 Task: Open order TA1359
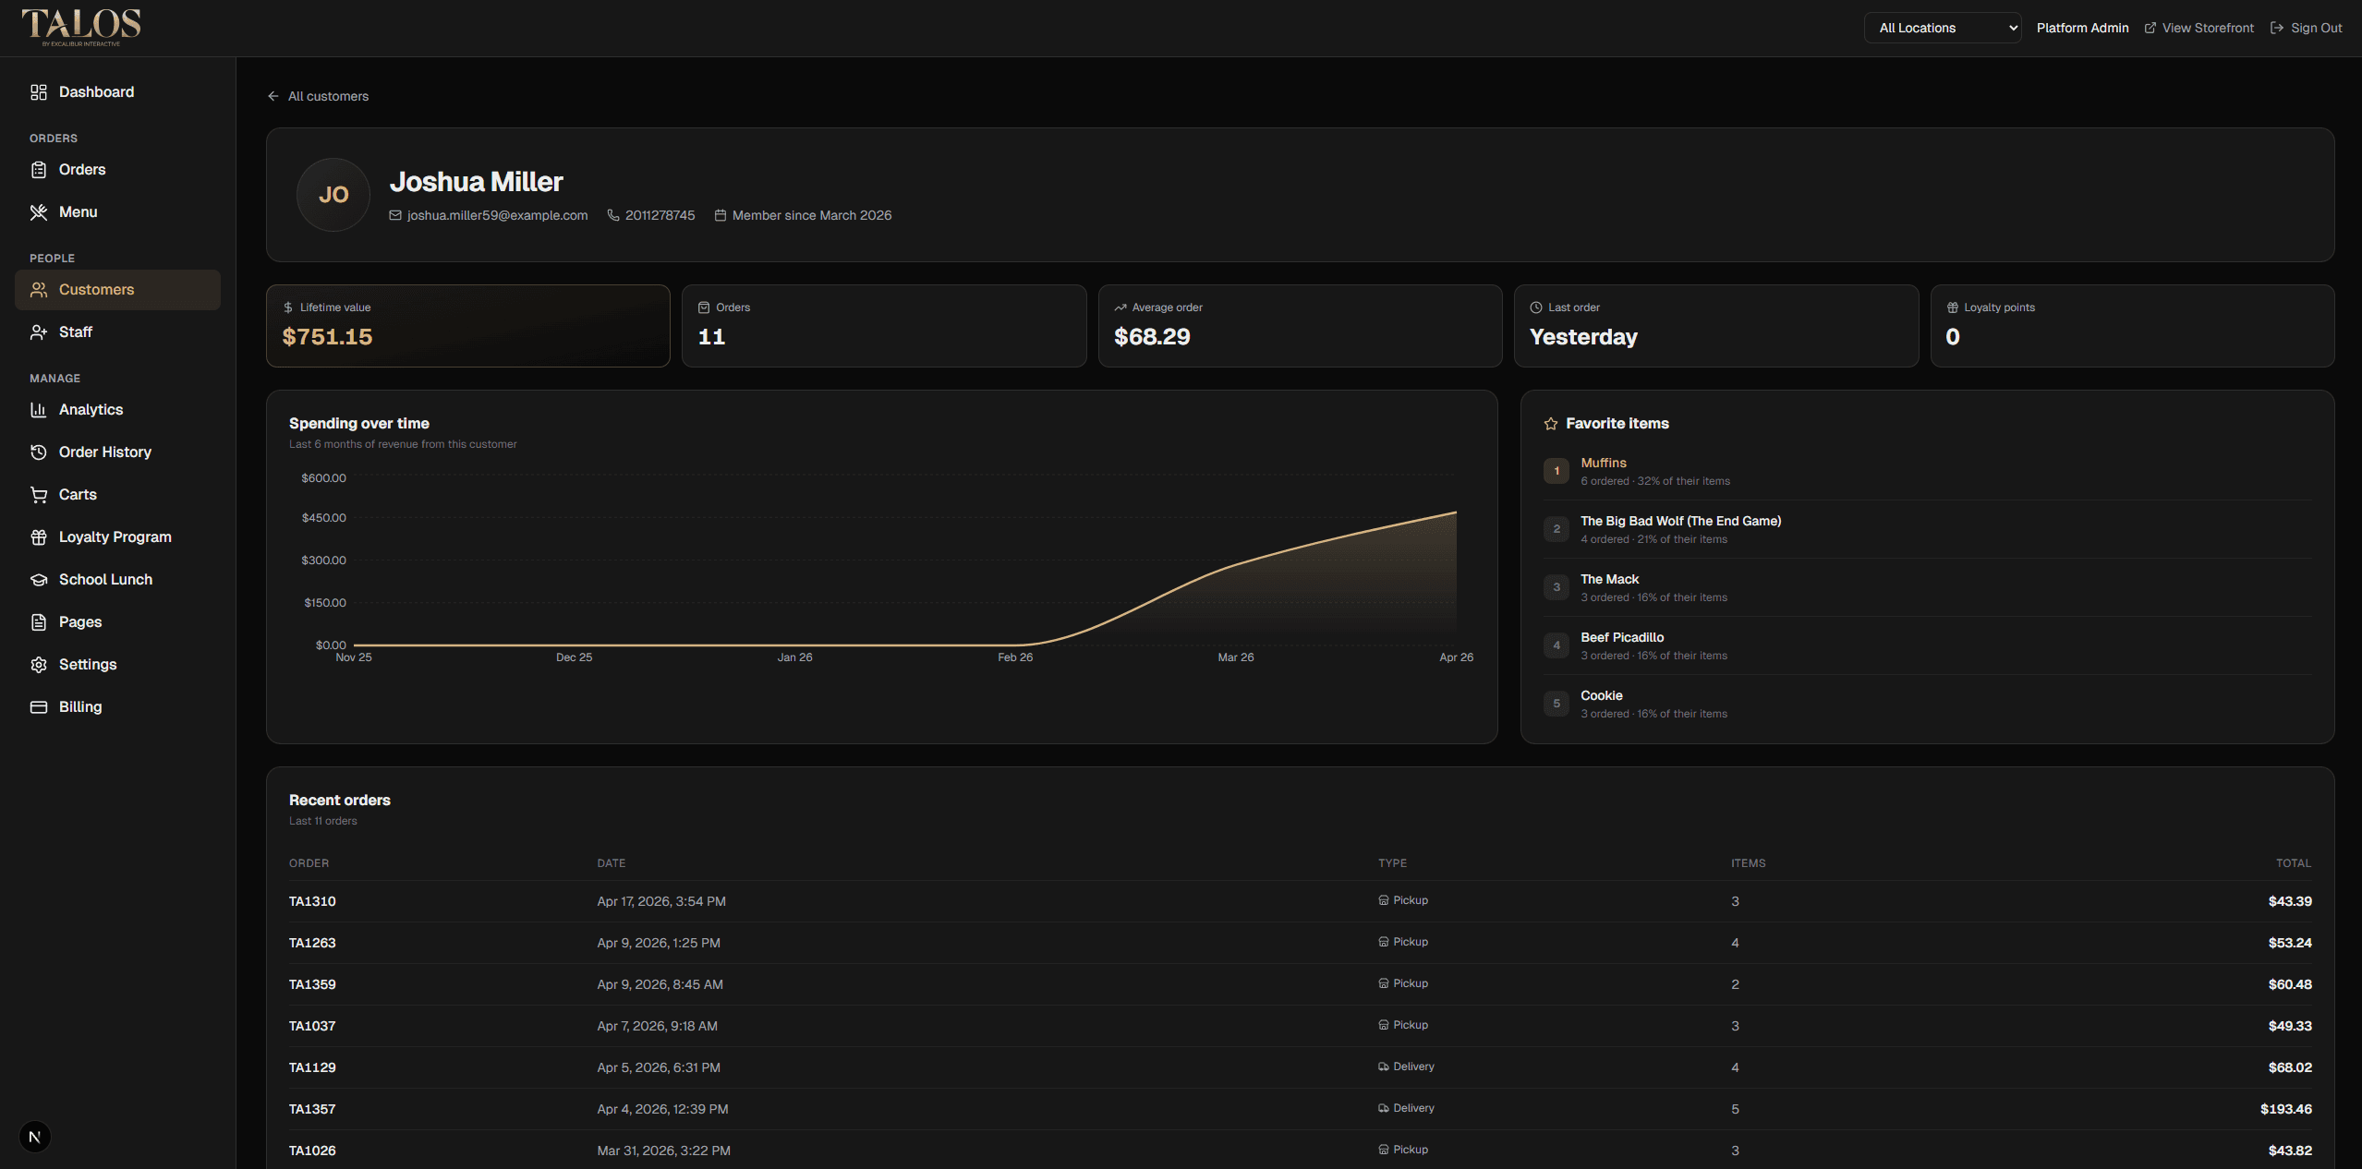[x=312, y=984]
